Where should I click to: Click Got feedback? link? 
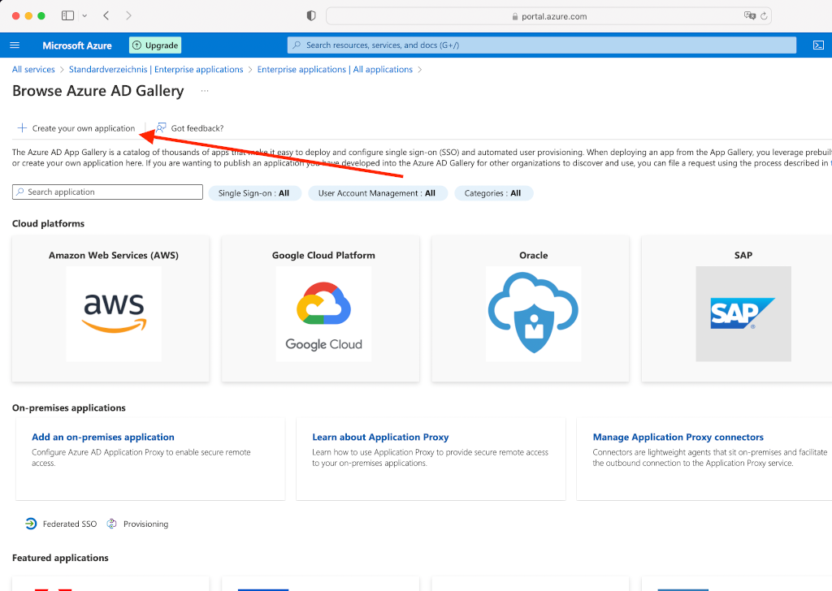[x=197, y=128]
